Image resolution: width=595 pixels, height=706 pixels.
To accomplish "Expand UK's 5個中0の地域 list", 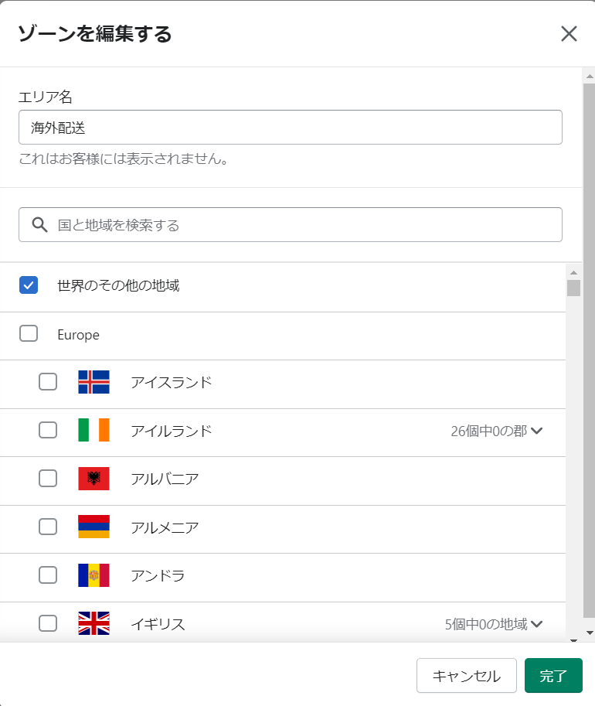I will coord(494,624).
